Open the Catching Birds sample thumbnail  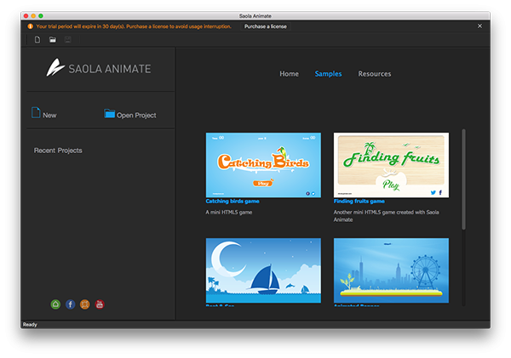pyautogui.click(x=263, y=165)
